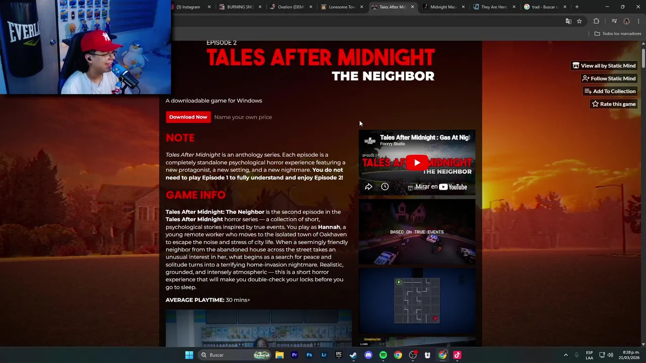
Task: Open Steam from taskbar
Action: point(353,355)
